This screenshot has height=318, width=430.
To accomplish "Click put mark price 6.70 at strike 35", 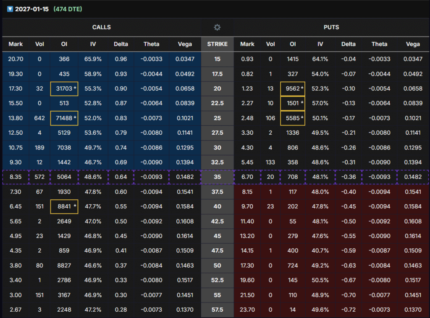I will pyautogui.click(x=247, y=177).
